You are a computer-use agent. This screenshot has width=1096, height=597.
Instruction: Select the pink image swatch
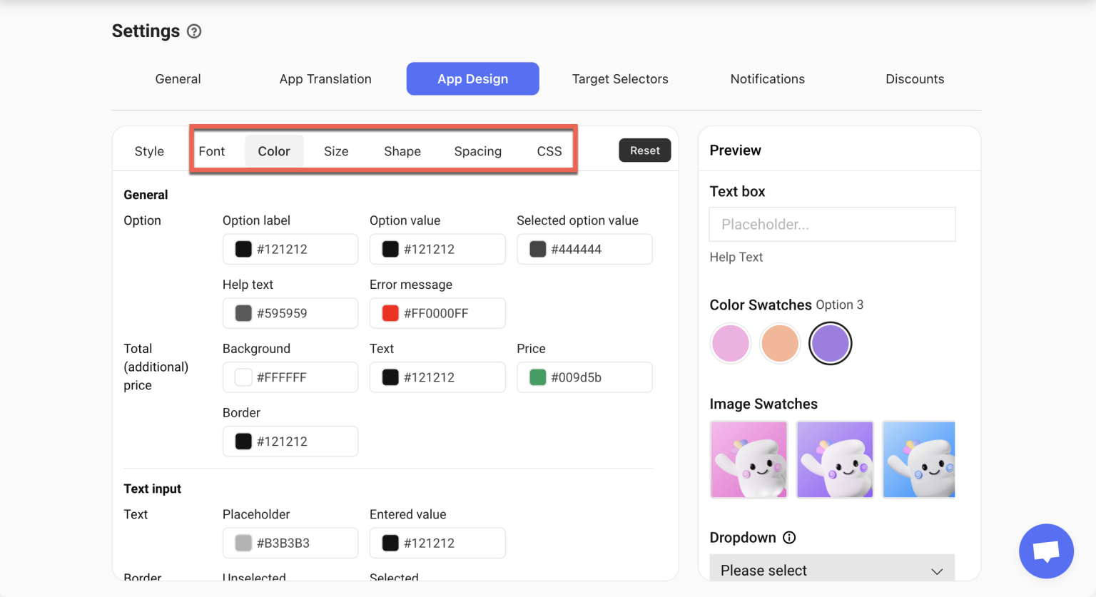pyautogui.click(x=749, y=459)
